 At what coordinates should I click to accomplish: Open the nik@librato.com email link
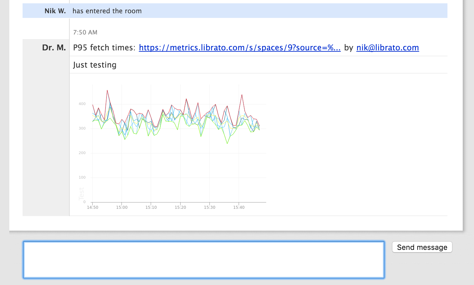(388, 48)
